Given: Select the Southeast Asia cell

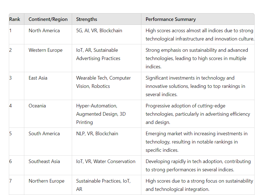Looking at the screenshot, I should [48, 165].
